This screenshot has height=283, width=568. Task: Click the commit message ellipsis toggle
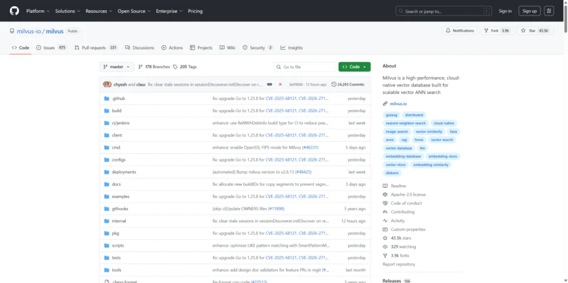point(270,84)
